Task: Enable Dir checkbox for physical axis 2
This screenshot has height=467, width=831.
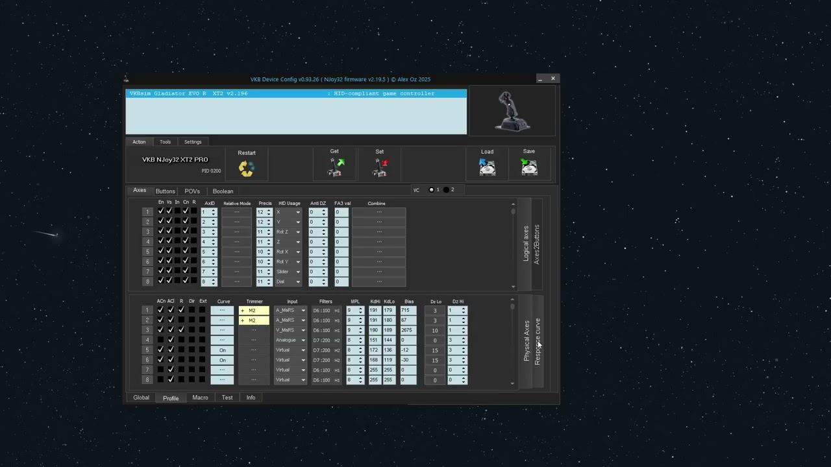Action: tap(192, 320)
